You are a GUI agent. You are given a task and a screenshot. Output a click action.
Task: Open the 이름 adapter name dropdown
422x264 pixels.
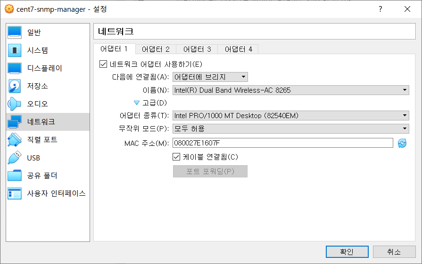click(290, 90)
